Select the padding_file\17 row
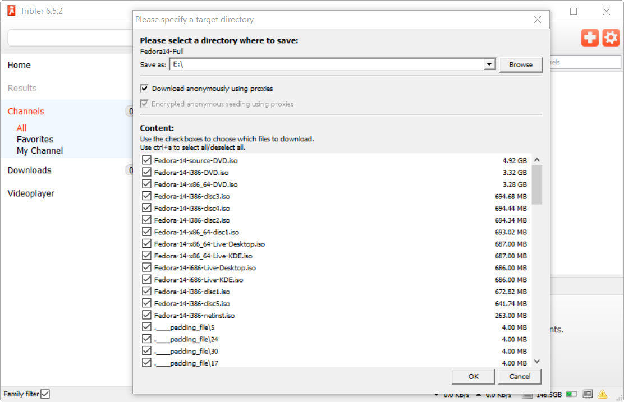Image resolution: width=624 pixels, height=402 pixels. [336, 362]
